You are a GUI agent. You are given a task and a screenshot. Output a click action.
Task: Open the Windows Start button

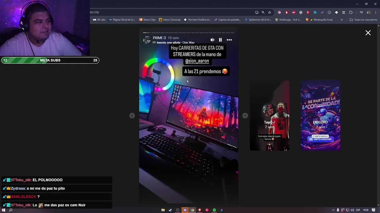coord(4,210)
